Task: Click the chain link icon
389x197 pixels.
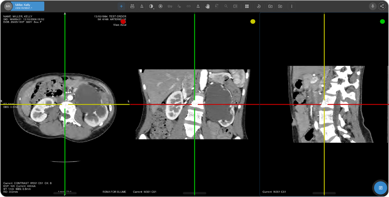Action: [x=188, y=6]
